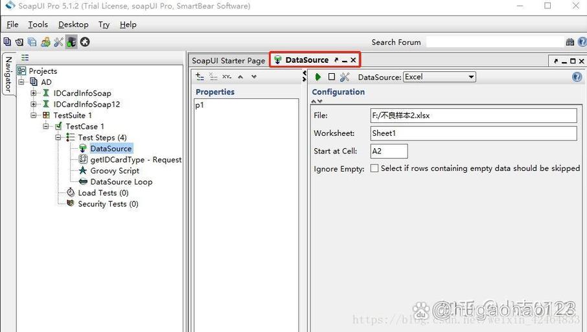The image size is (587, 332).
Task: Click the Load Tests clock icon
Action: click(71, 193)
